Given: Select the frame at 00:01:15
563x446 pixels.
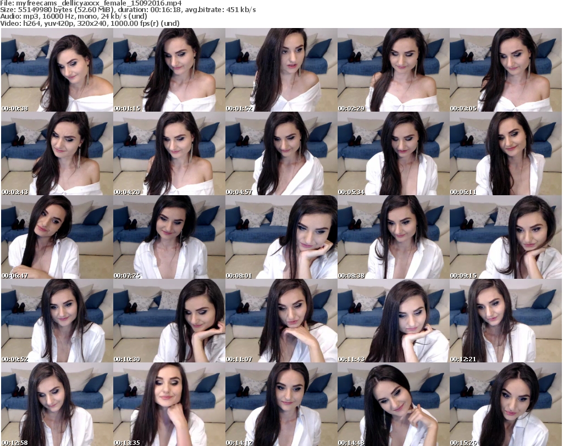Looking at the screenshot, I should [169, 70].
